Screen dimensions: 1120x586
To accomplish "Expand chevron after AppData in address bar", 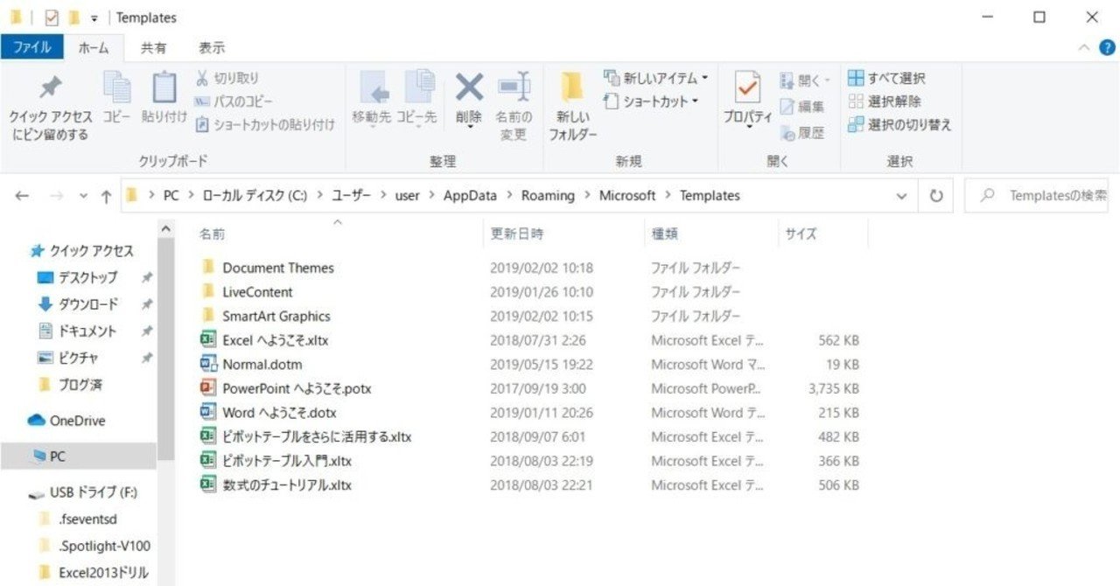I will (x=509, y=196).
